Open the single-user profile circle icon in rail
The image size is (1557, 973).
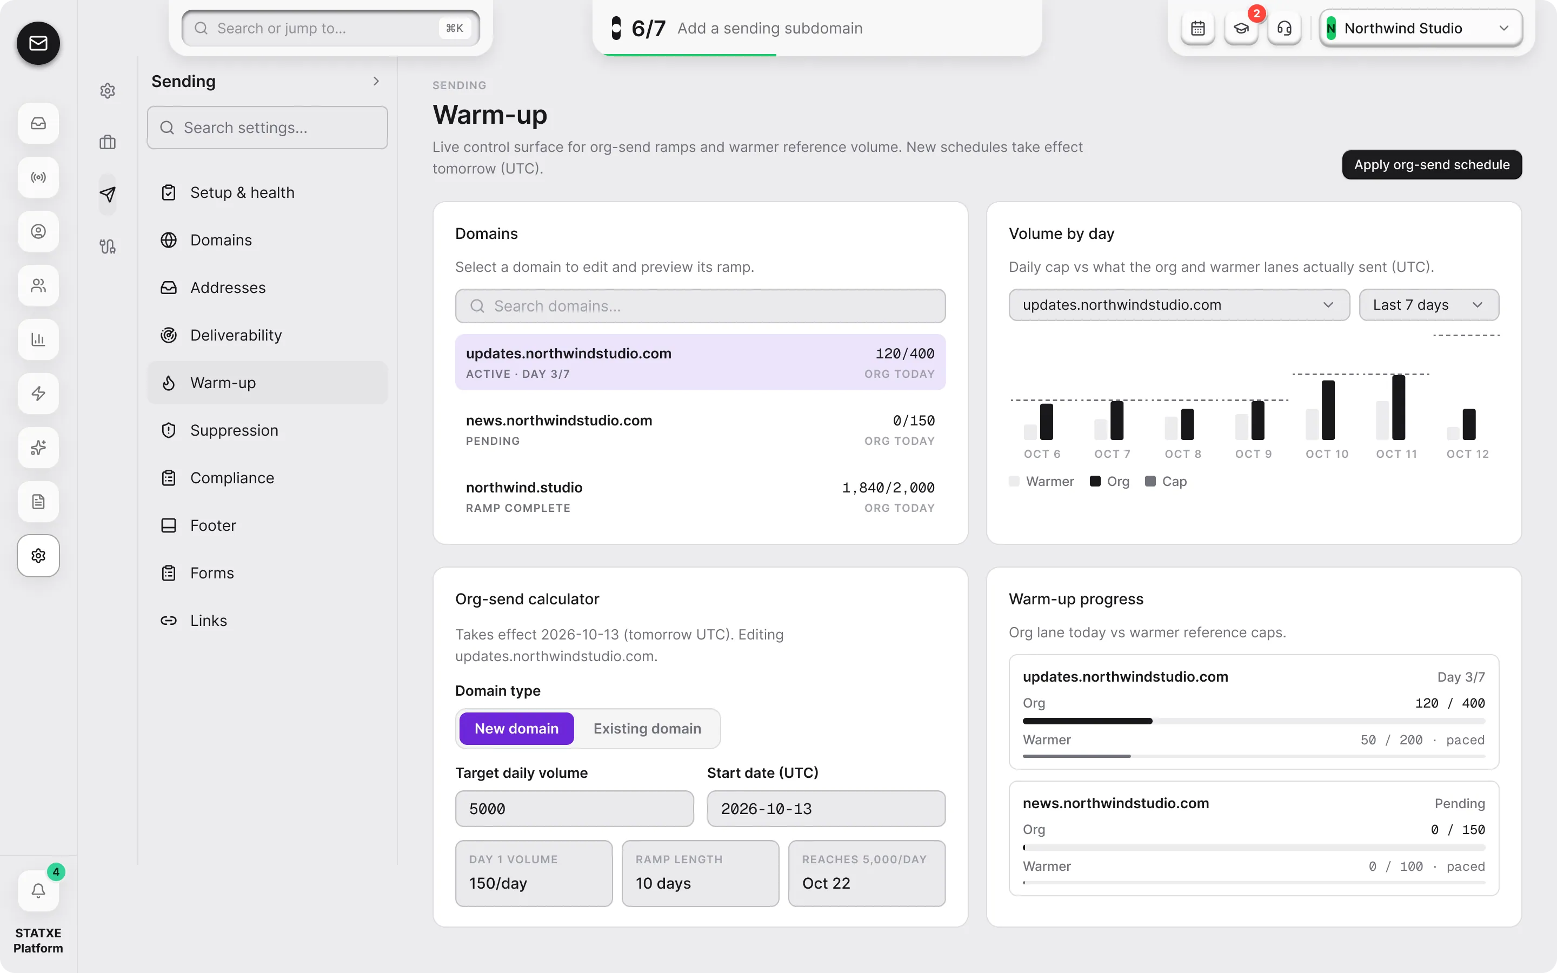38,231
